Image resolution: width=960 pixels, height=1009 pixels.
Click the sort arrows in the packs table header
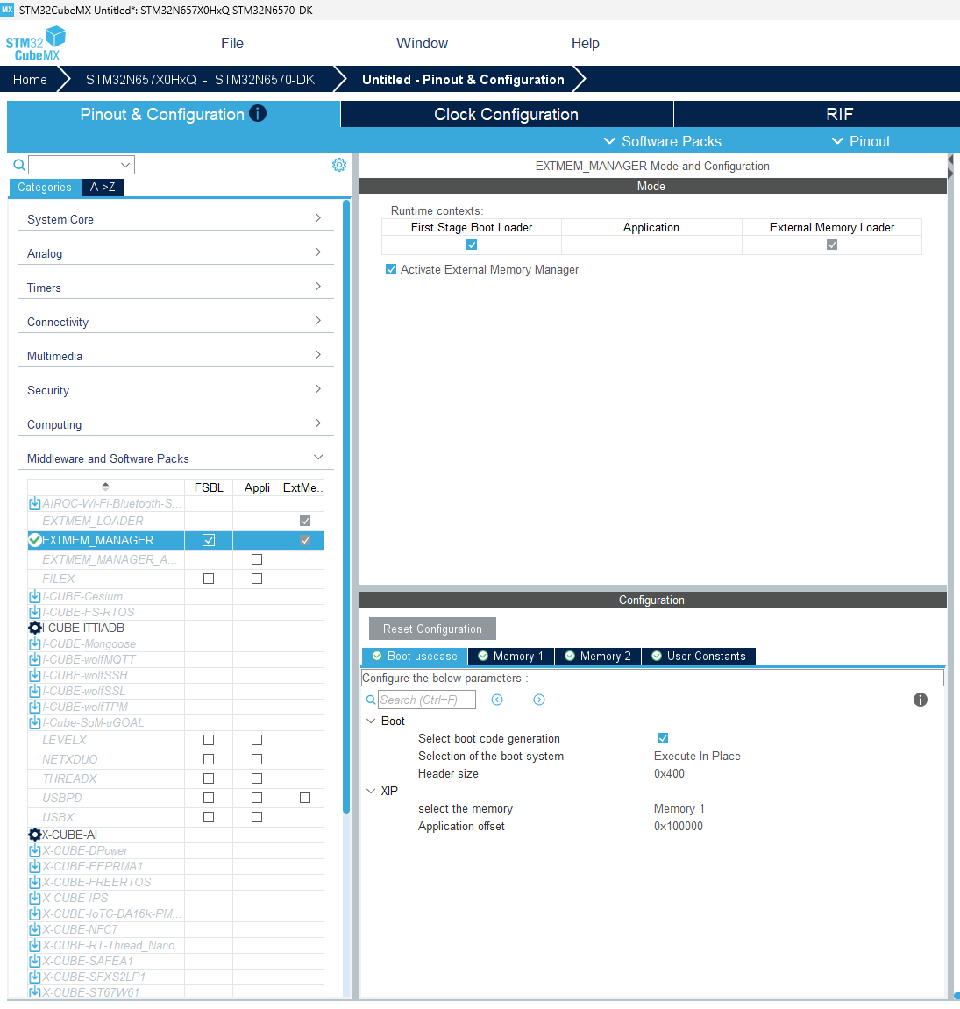105,487
